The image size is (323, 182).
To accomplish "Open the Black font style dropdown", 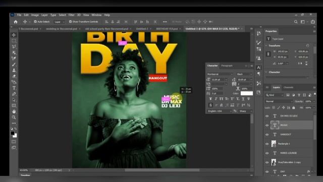I will point(244,74).
